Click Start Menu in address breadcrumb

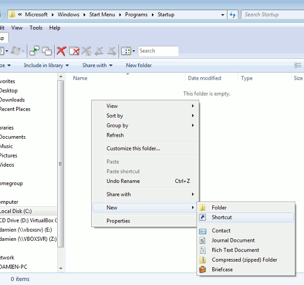tap(102, 15)
